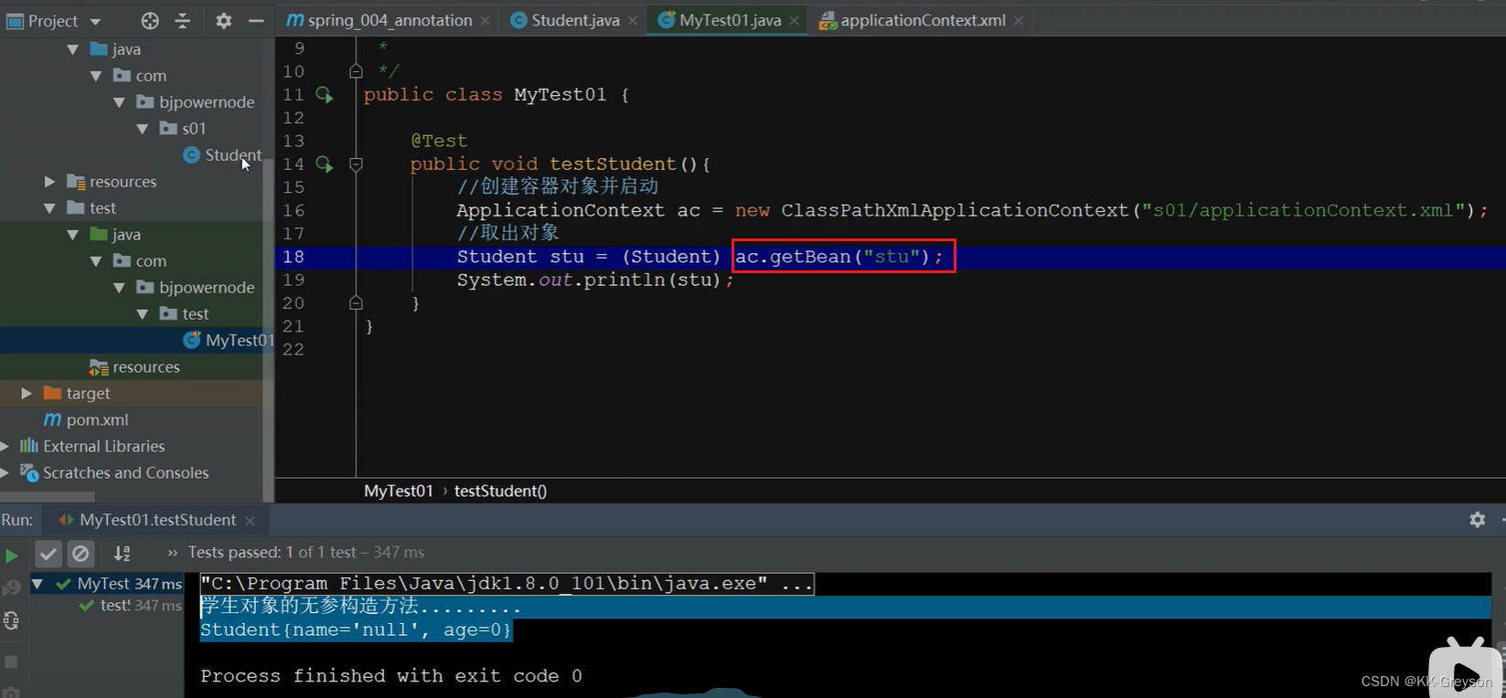This screenshot has width=1506, height=698.
Task: Click the s01 package folder icon
Action: click(x=168, y=128)
